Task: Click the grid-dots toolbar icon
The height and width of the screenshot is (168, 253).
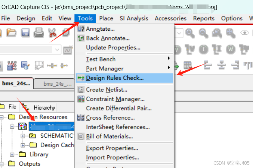Action: click(x=12, y=65)
